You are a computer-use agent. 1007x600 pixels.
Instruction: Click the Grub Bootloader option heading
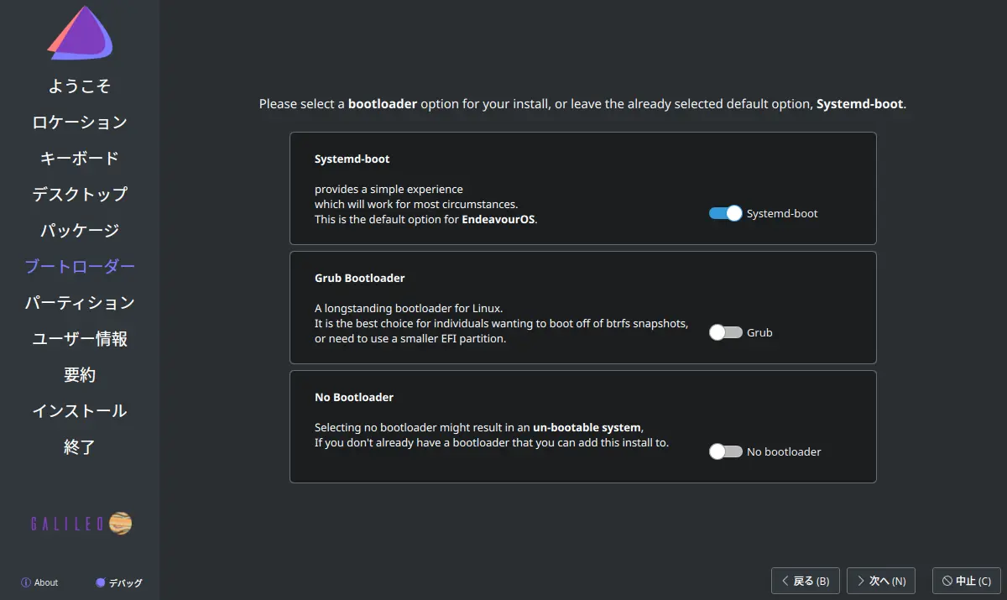click(359, 278)
